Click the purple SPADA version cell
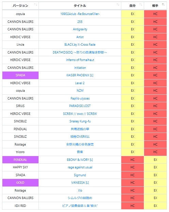Viewport: 169px width, 212px height. point(20,75)
